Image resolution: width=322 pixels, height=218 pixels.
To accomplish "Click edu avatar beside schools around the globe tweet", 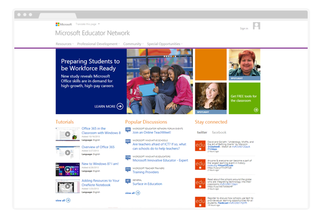I will pos(200,183).
